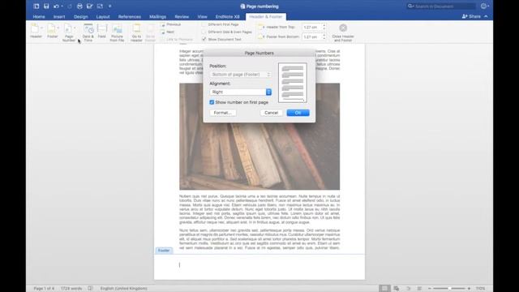Switch to the Insert tab
Viewport: 519px width, 292px height.
click(x=59, y=16)
